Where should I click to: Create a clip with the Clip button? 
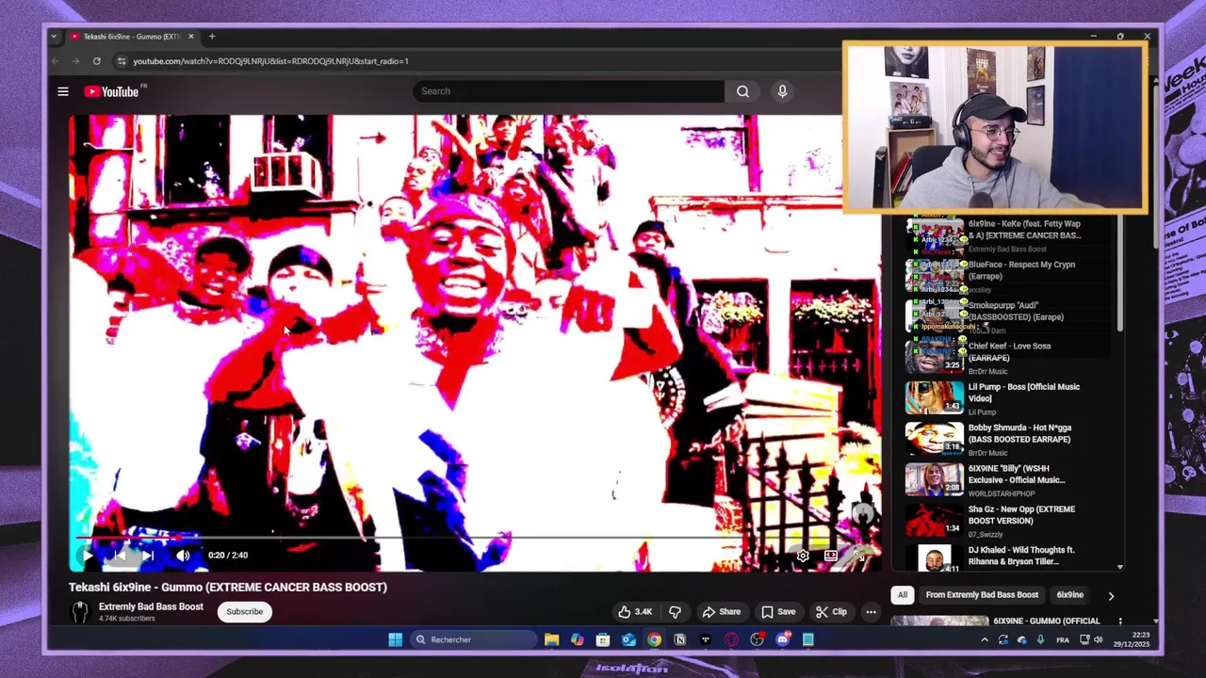click(x=831, y=612)
